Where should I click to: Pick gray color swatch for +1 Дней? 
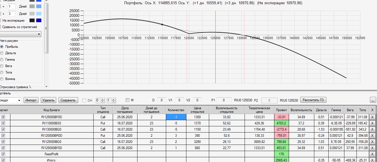(32, 6)
